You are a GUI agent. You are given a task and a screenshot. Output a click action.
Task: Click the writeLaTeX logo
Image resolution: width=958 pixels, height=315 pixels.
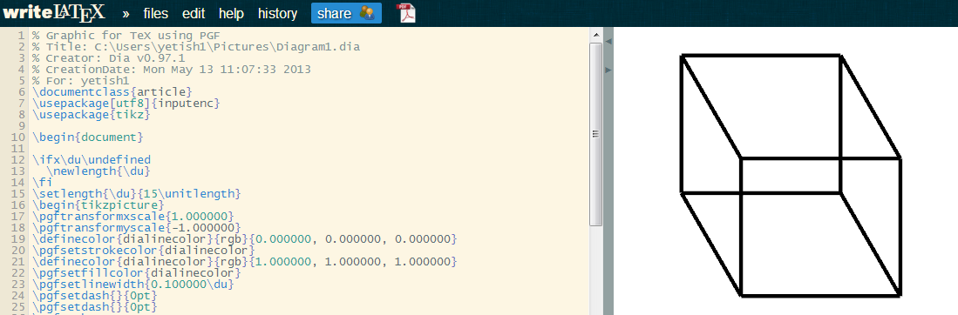point(54,12)
